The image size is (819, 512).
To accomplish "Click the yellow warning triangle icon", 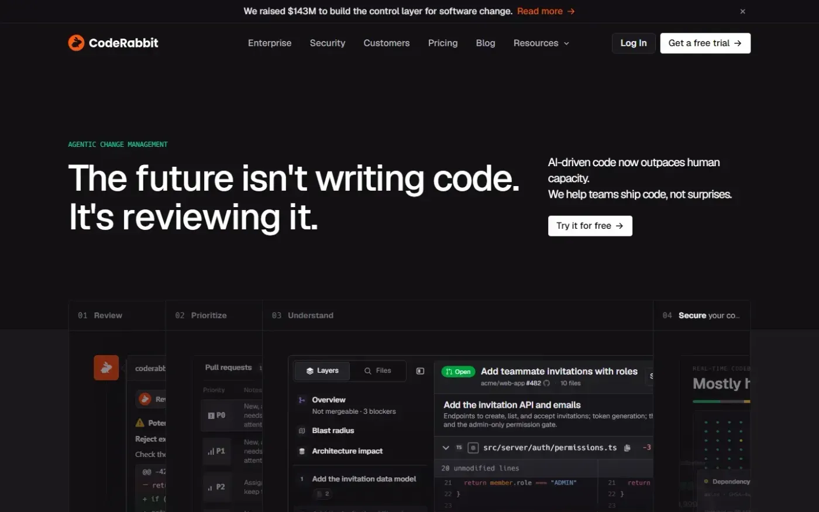I will tap(140, 422).
